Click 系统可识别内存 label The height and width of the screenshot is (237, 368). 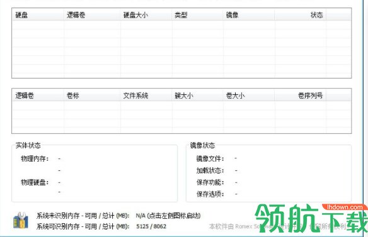click(x=83, y=226)
